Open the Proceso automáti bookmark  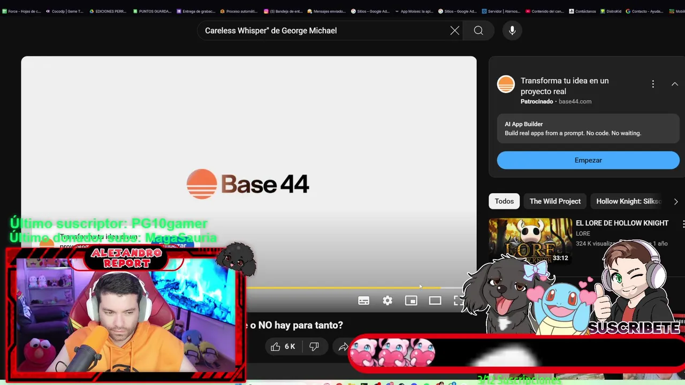(x=239, y=11)
